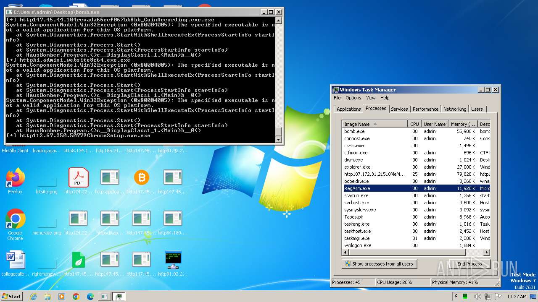
Task: Select http107.172.31.21510MeM process row
Action: point(416,174)
